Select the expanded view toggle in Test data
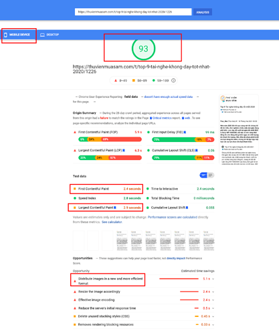The image size is (279, 335). 211,176
